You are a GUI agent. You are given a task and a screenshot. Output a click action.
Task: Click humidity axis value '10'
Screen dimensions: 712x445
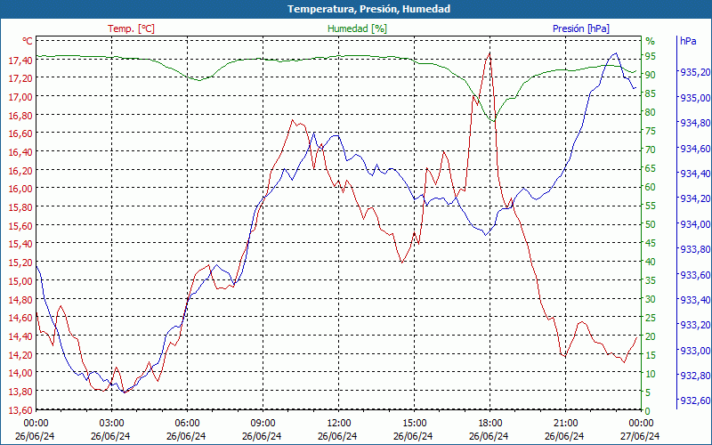651,374
